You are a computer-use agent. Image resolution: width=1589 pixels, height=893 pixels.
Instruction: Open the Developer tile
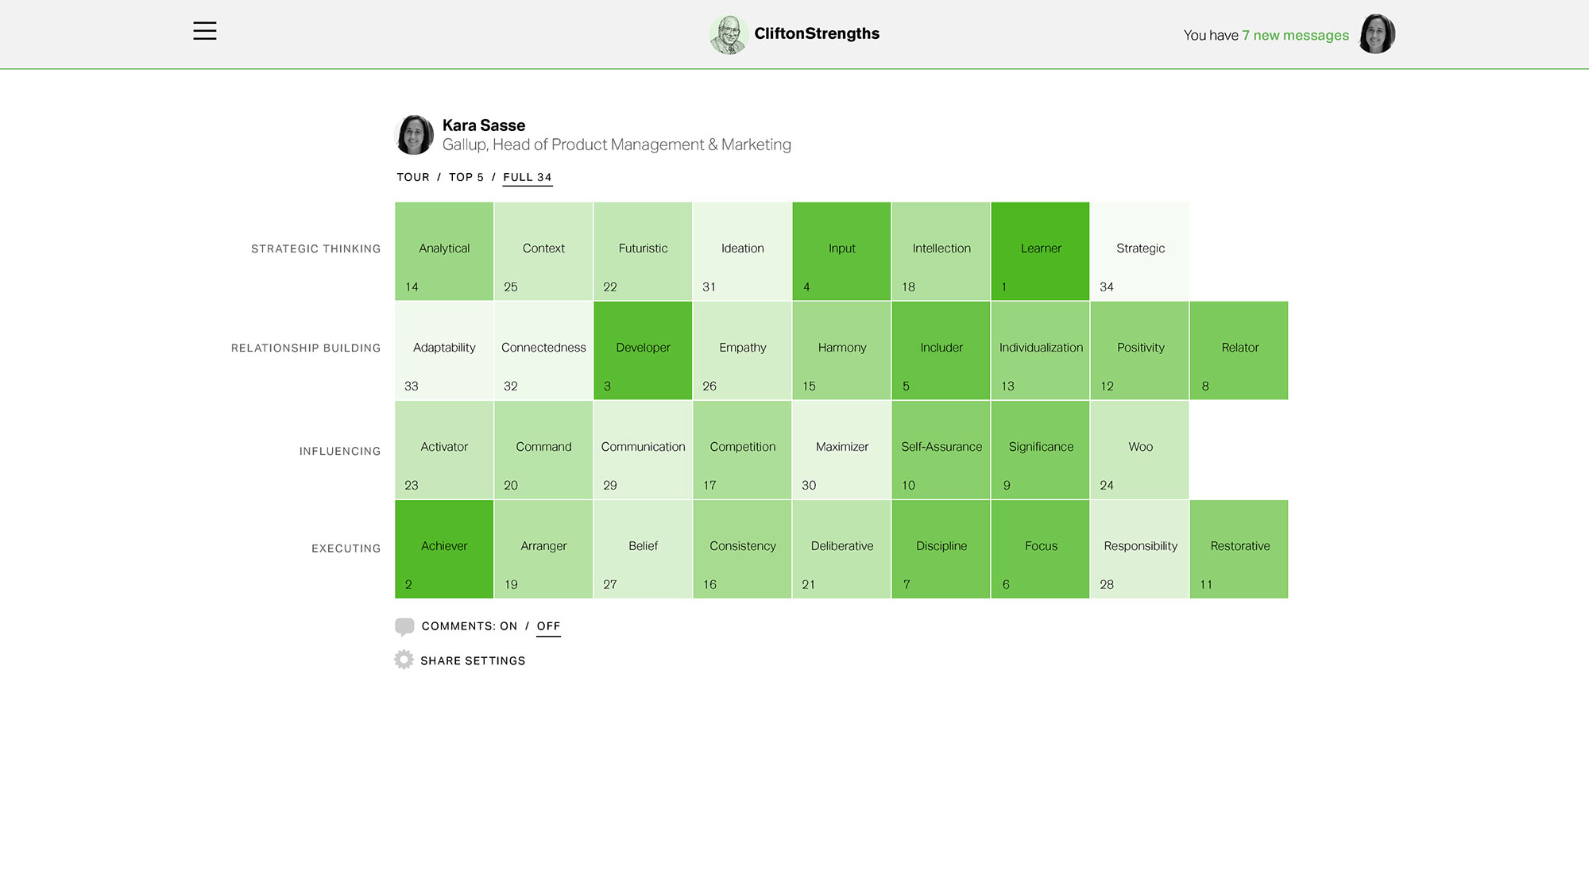[643, 351]
